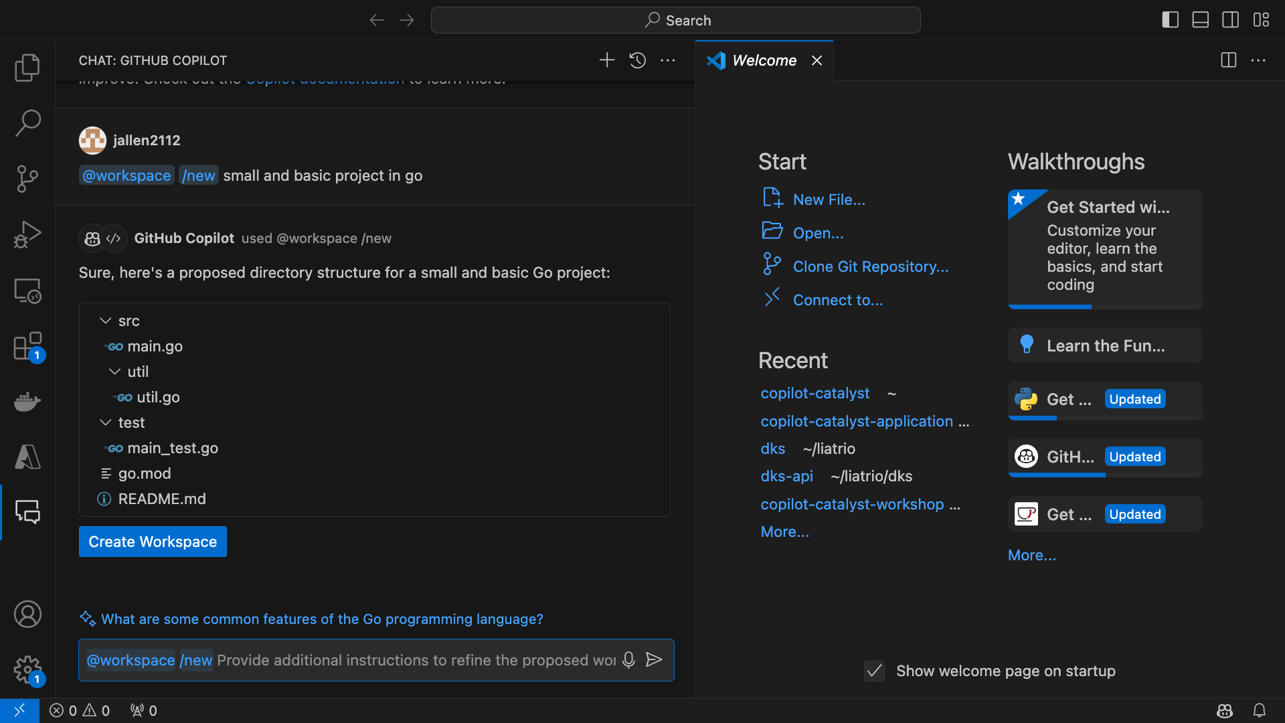Click More... under Recent list
The height and width of the screenshot is (723, 1285).
[x=784, y=532]
